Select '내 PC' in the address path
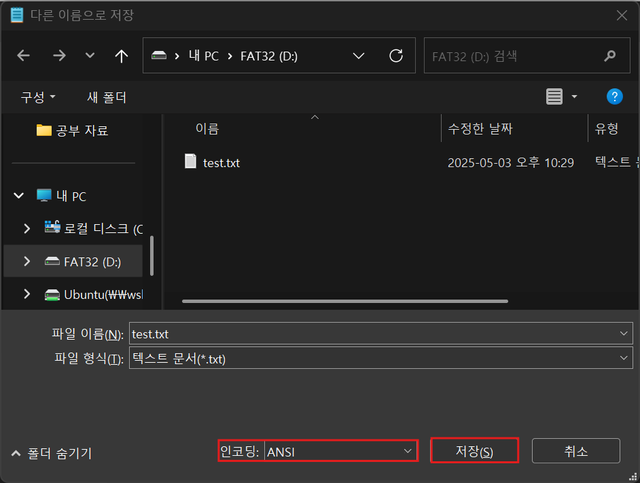The image size is (640, 483). [204, 56]
